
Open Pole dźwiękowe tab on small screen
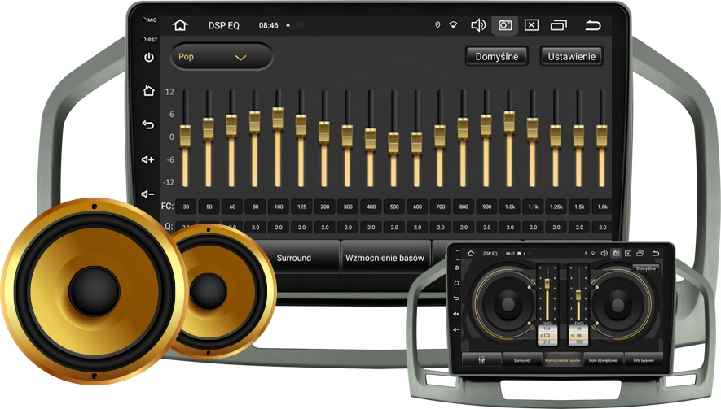tap(604, 359)
